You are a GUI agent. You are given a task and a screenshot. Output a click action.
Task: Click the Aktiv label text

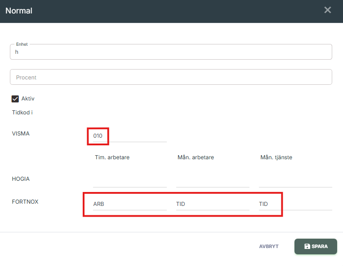coord(28,99)
